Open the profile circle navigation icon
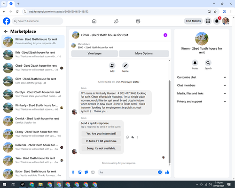Image resolution: width=235 pixels, height=188 pixels. (x=138, y=21)
